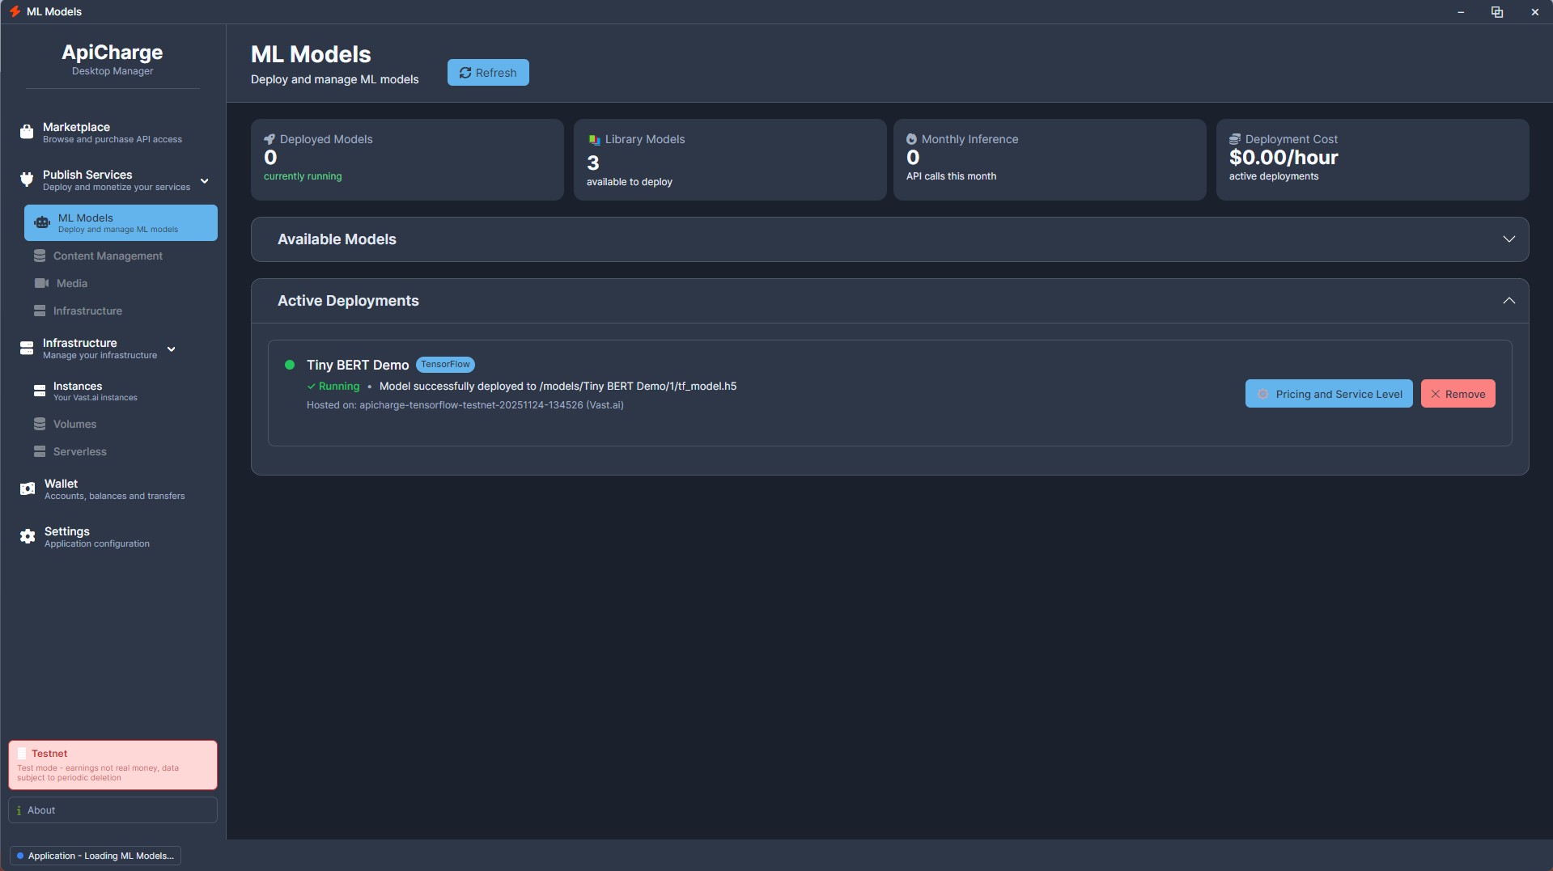1553x871 pixels.
Task: Click the green Running status dot
Action: pyautogui.click(x=290, y=365)
